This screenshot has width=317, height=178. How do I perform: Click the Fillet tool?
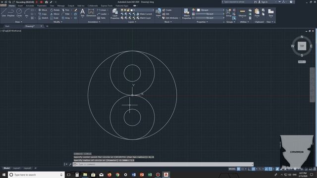coord(66,14)
